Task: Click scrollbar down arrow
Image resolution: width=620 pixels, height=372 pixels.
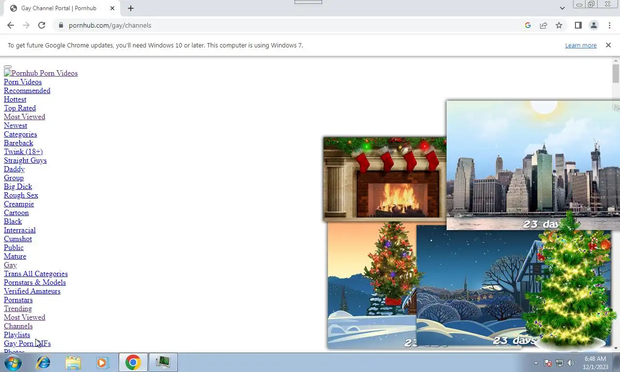Action: [x=616, y=348]
